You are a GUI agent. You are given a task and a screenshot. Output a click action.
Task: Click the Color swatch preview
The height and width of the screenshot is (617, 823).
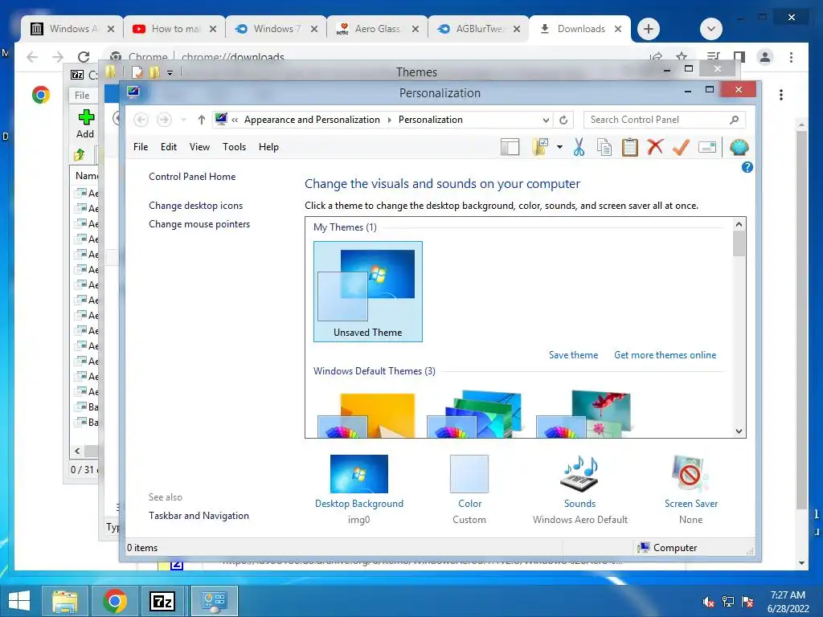pos(469,474)
